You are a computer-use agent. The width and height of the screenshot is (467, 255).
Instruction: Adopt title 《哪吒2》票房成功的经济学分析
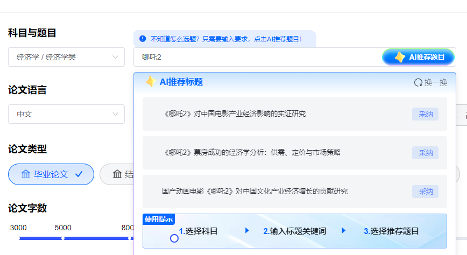(425, 153)
